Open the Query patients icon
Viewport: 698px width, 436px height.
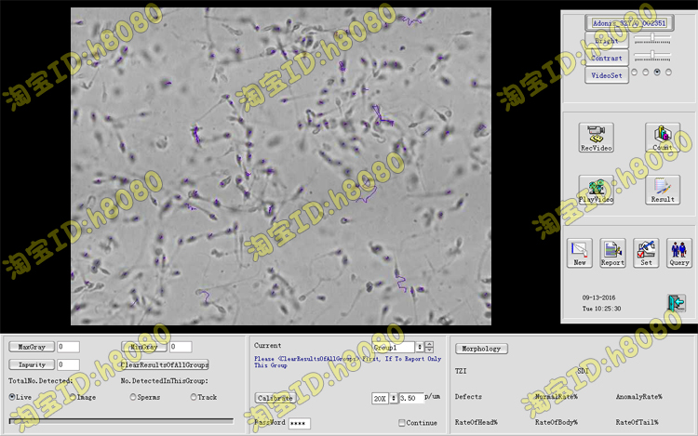[x=678, y=253]
